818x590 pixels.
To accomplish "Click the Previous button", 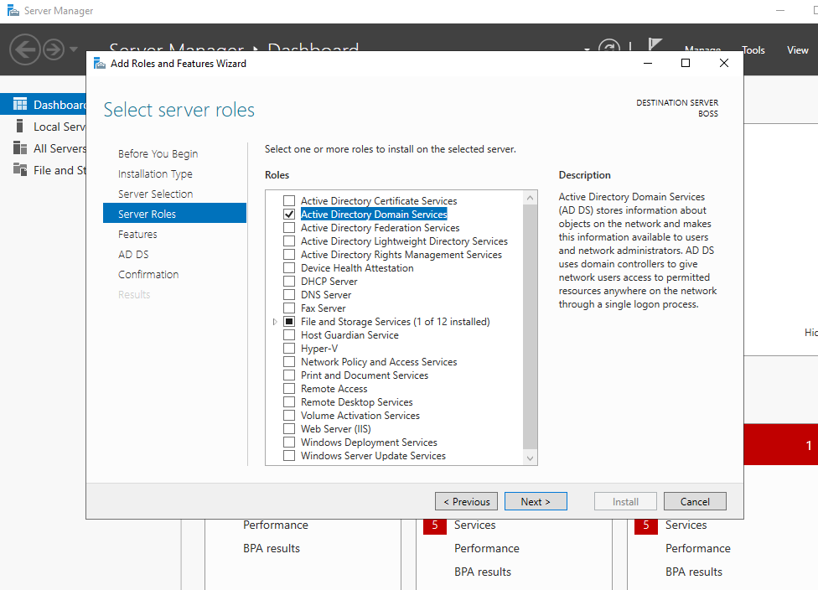I will click(x=466, y=501).
